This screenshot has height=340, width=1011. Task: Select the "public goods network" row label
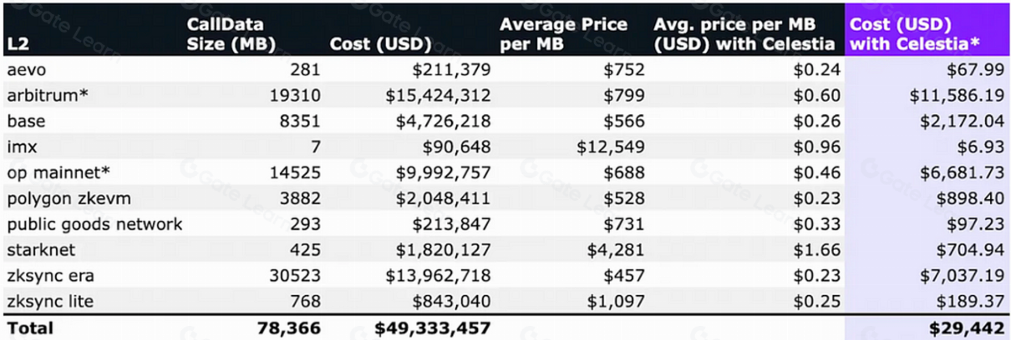click(x=94, y=224)
